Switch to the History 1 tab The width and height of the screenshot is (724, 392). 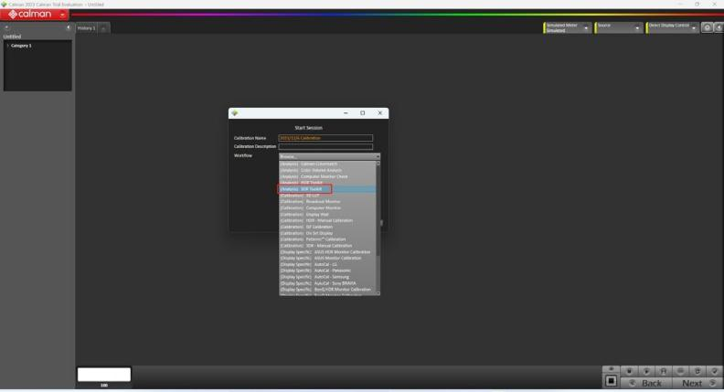(86, 28)
